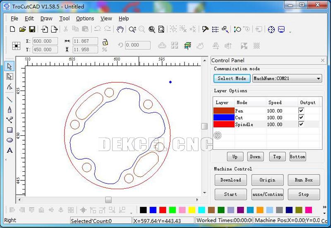Screen dimensions: 331x228
Task: Select the Node edit tool
Action: [10, 86]
